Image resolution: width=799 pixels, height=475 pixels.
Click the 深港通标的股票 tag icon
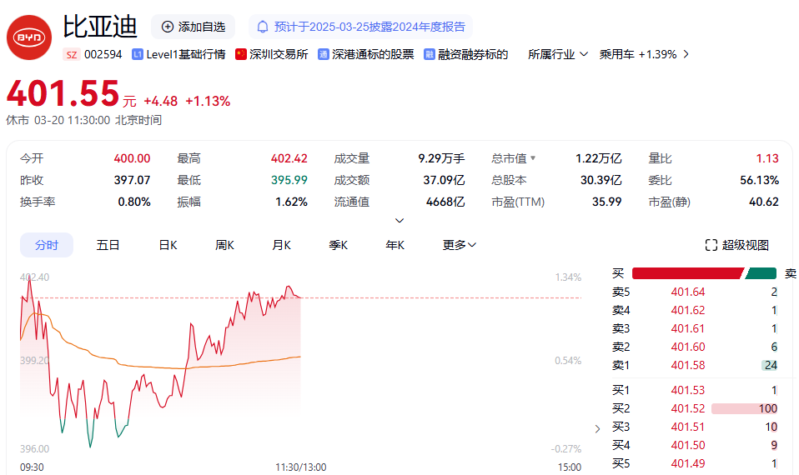point(323,54)
